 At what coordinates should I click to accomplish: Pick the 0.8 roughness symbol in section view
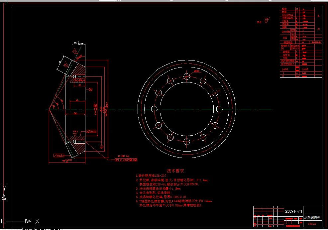point(75,133)
